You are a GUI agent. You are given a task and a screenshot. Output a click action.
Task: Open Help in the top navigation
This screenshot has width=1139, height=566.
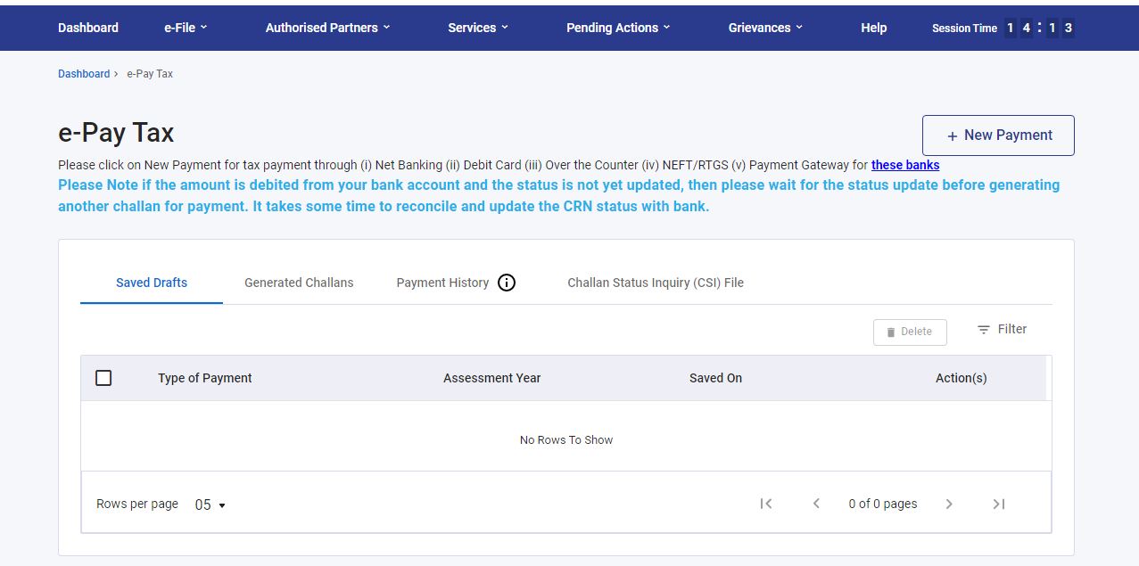pos(874,28)
